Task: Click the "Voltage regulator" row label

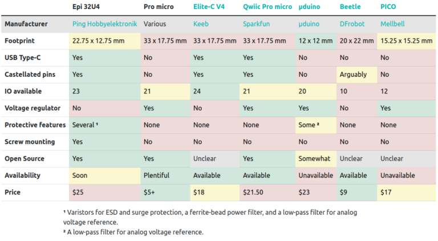Action: (x=33, y=108)
